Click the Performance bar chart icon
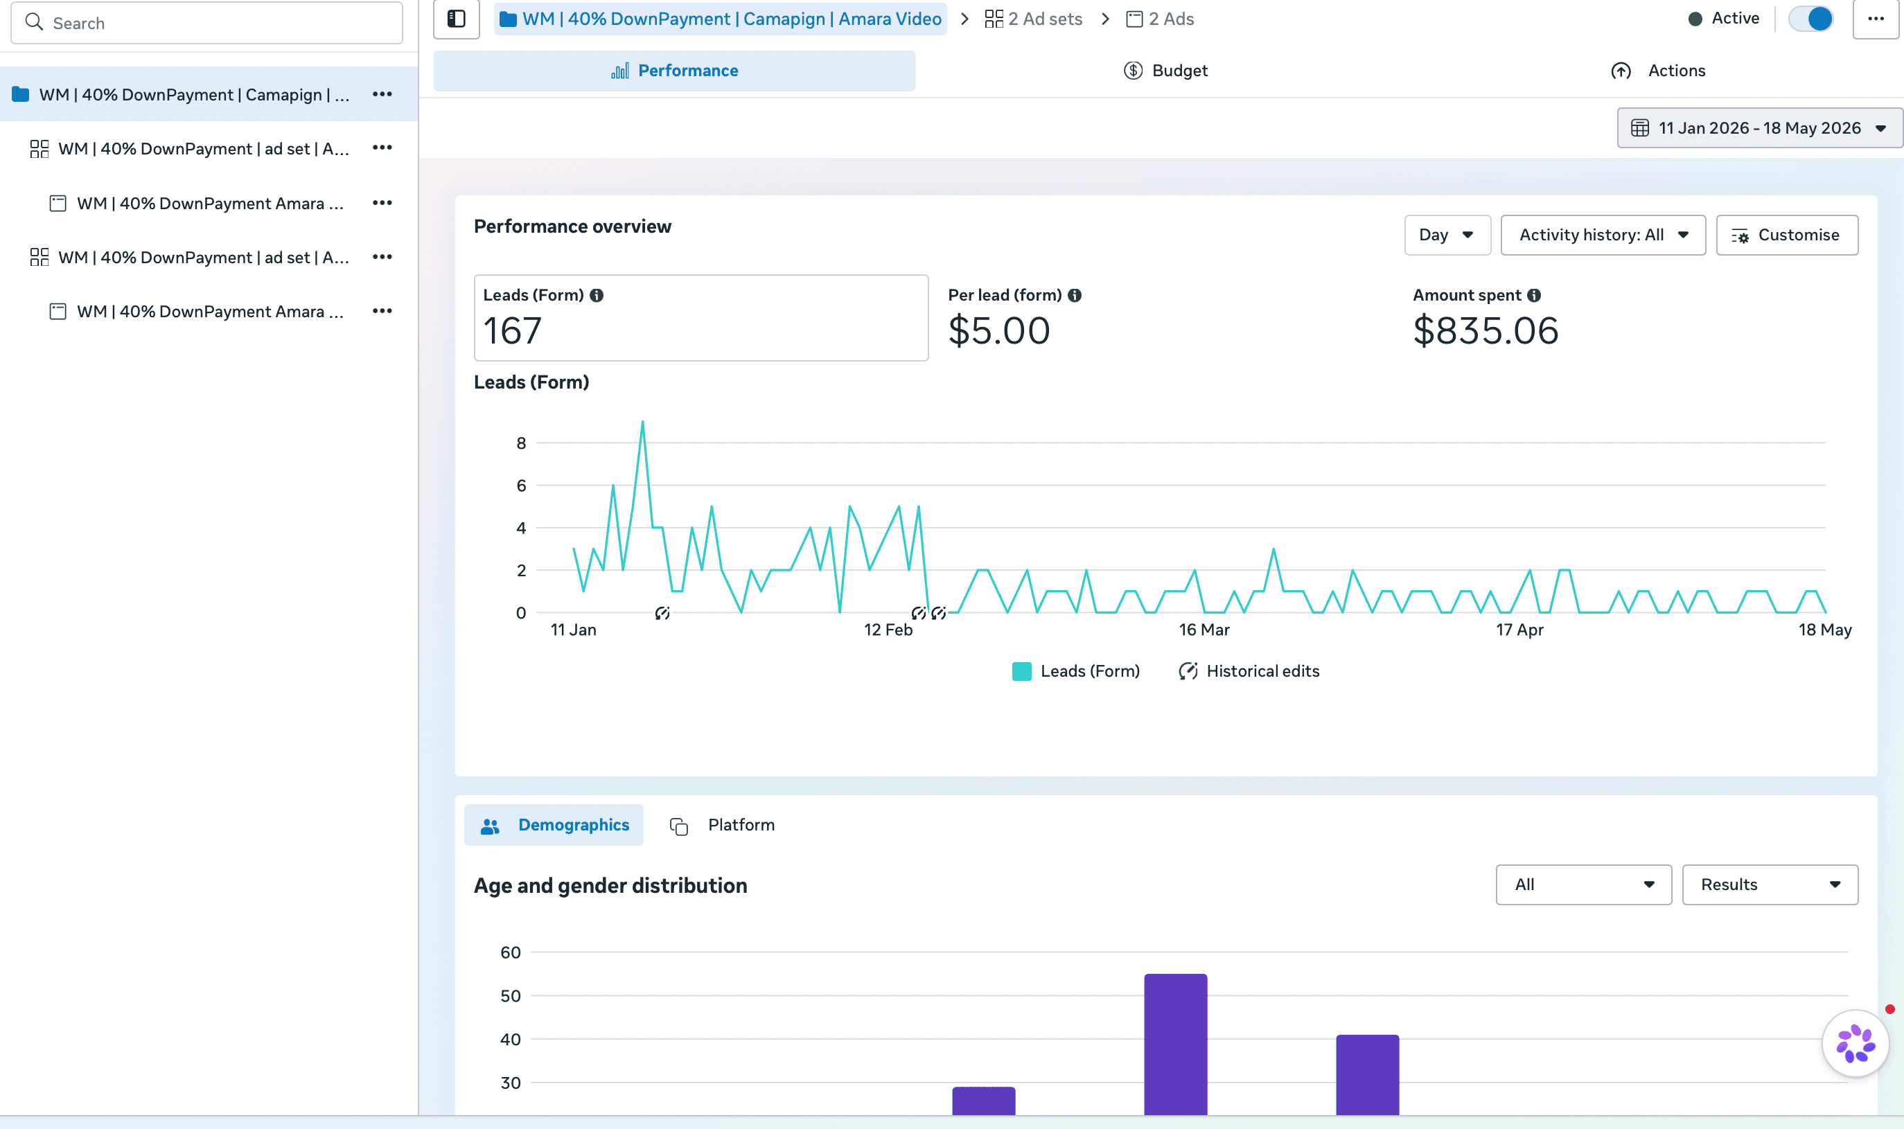The image size is (1904, 1129). (620, 71)
